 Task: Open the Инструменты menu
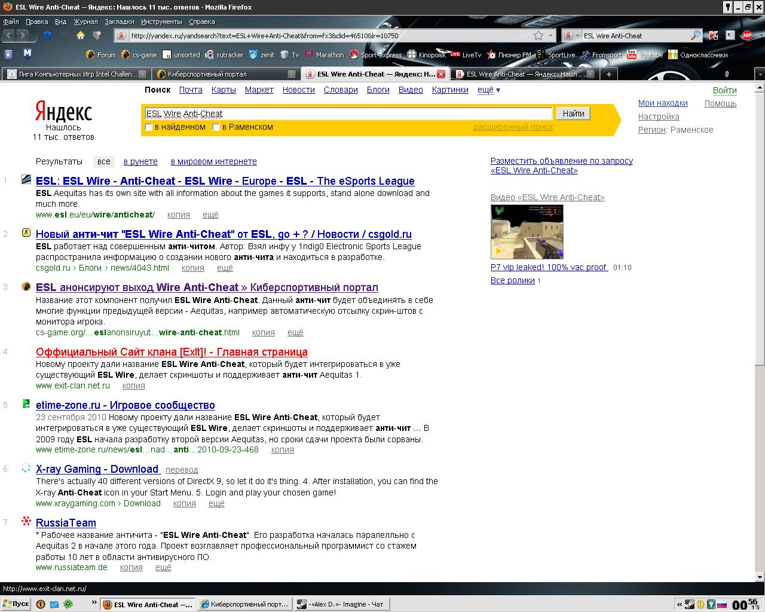[161, 22]
